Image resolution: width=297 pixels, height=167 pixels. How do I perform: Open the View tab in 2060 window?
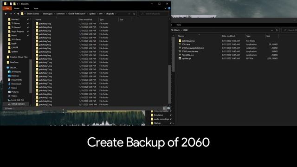click(x=179, y=25)
